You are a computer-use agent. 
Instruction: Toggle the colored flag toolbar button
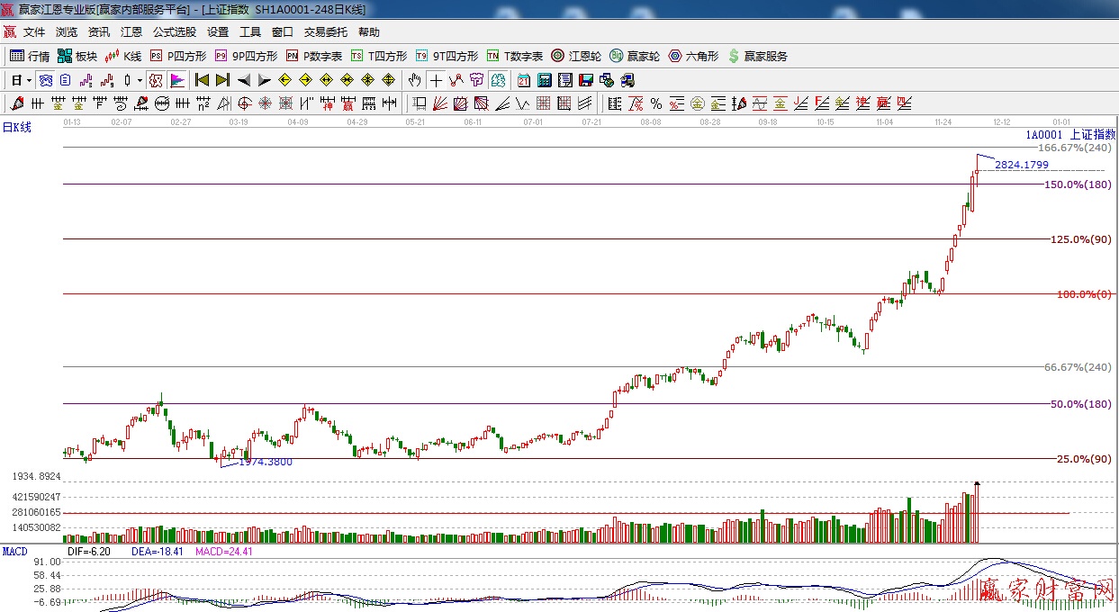[176, 80]
